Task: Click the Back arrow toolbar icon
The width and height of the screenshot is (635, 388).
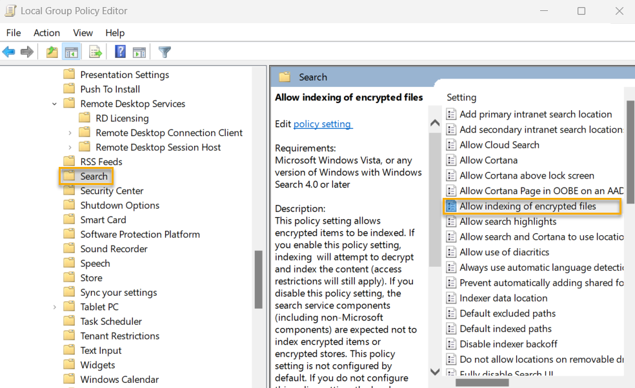Action: (x=8, y=52)
